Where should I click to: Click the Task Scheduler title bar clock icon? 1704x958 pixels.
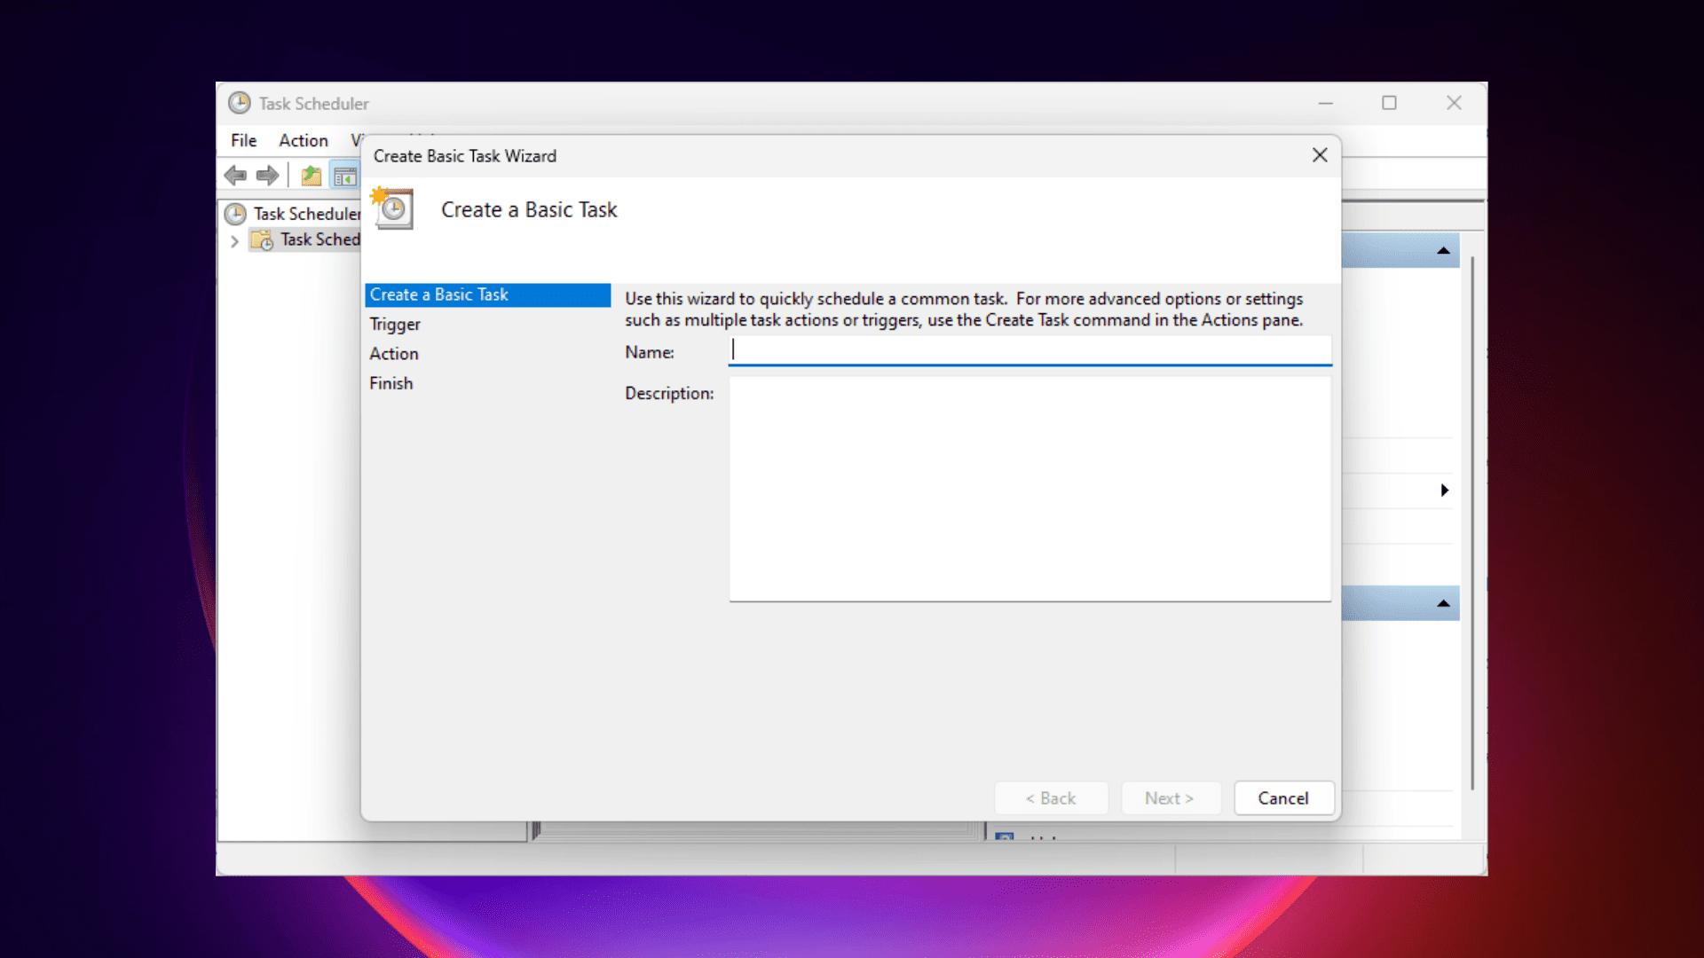click(239, 103)
